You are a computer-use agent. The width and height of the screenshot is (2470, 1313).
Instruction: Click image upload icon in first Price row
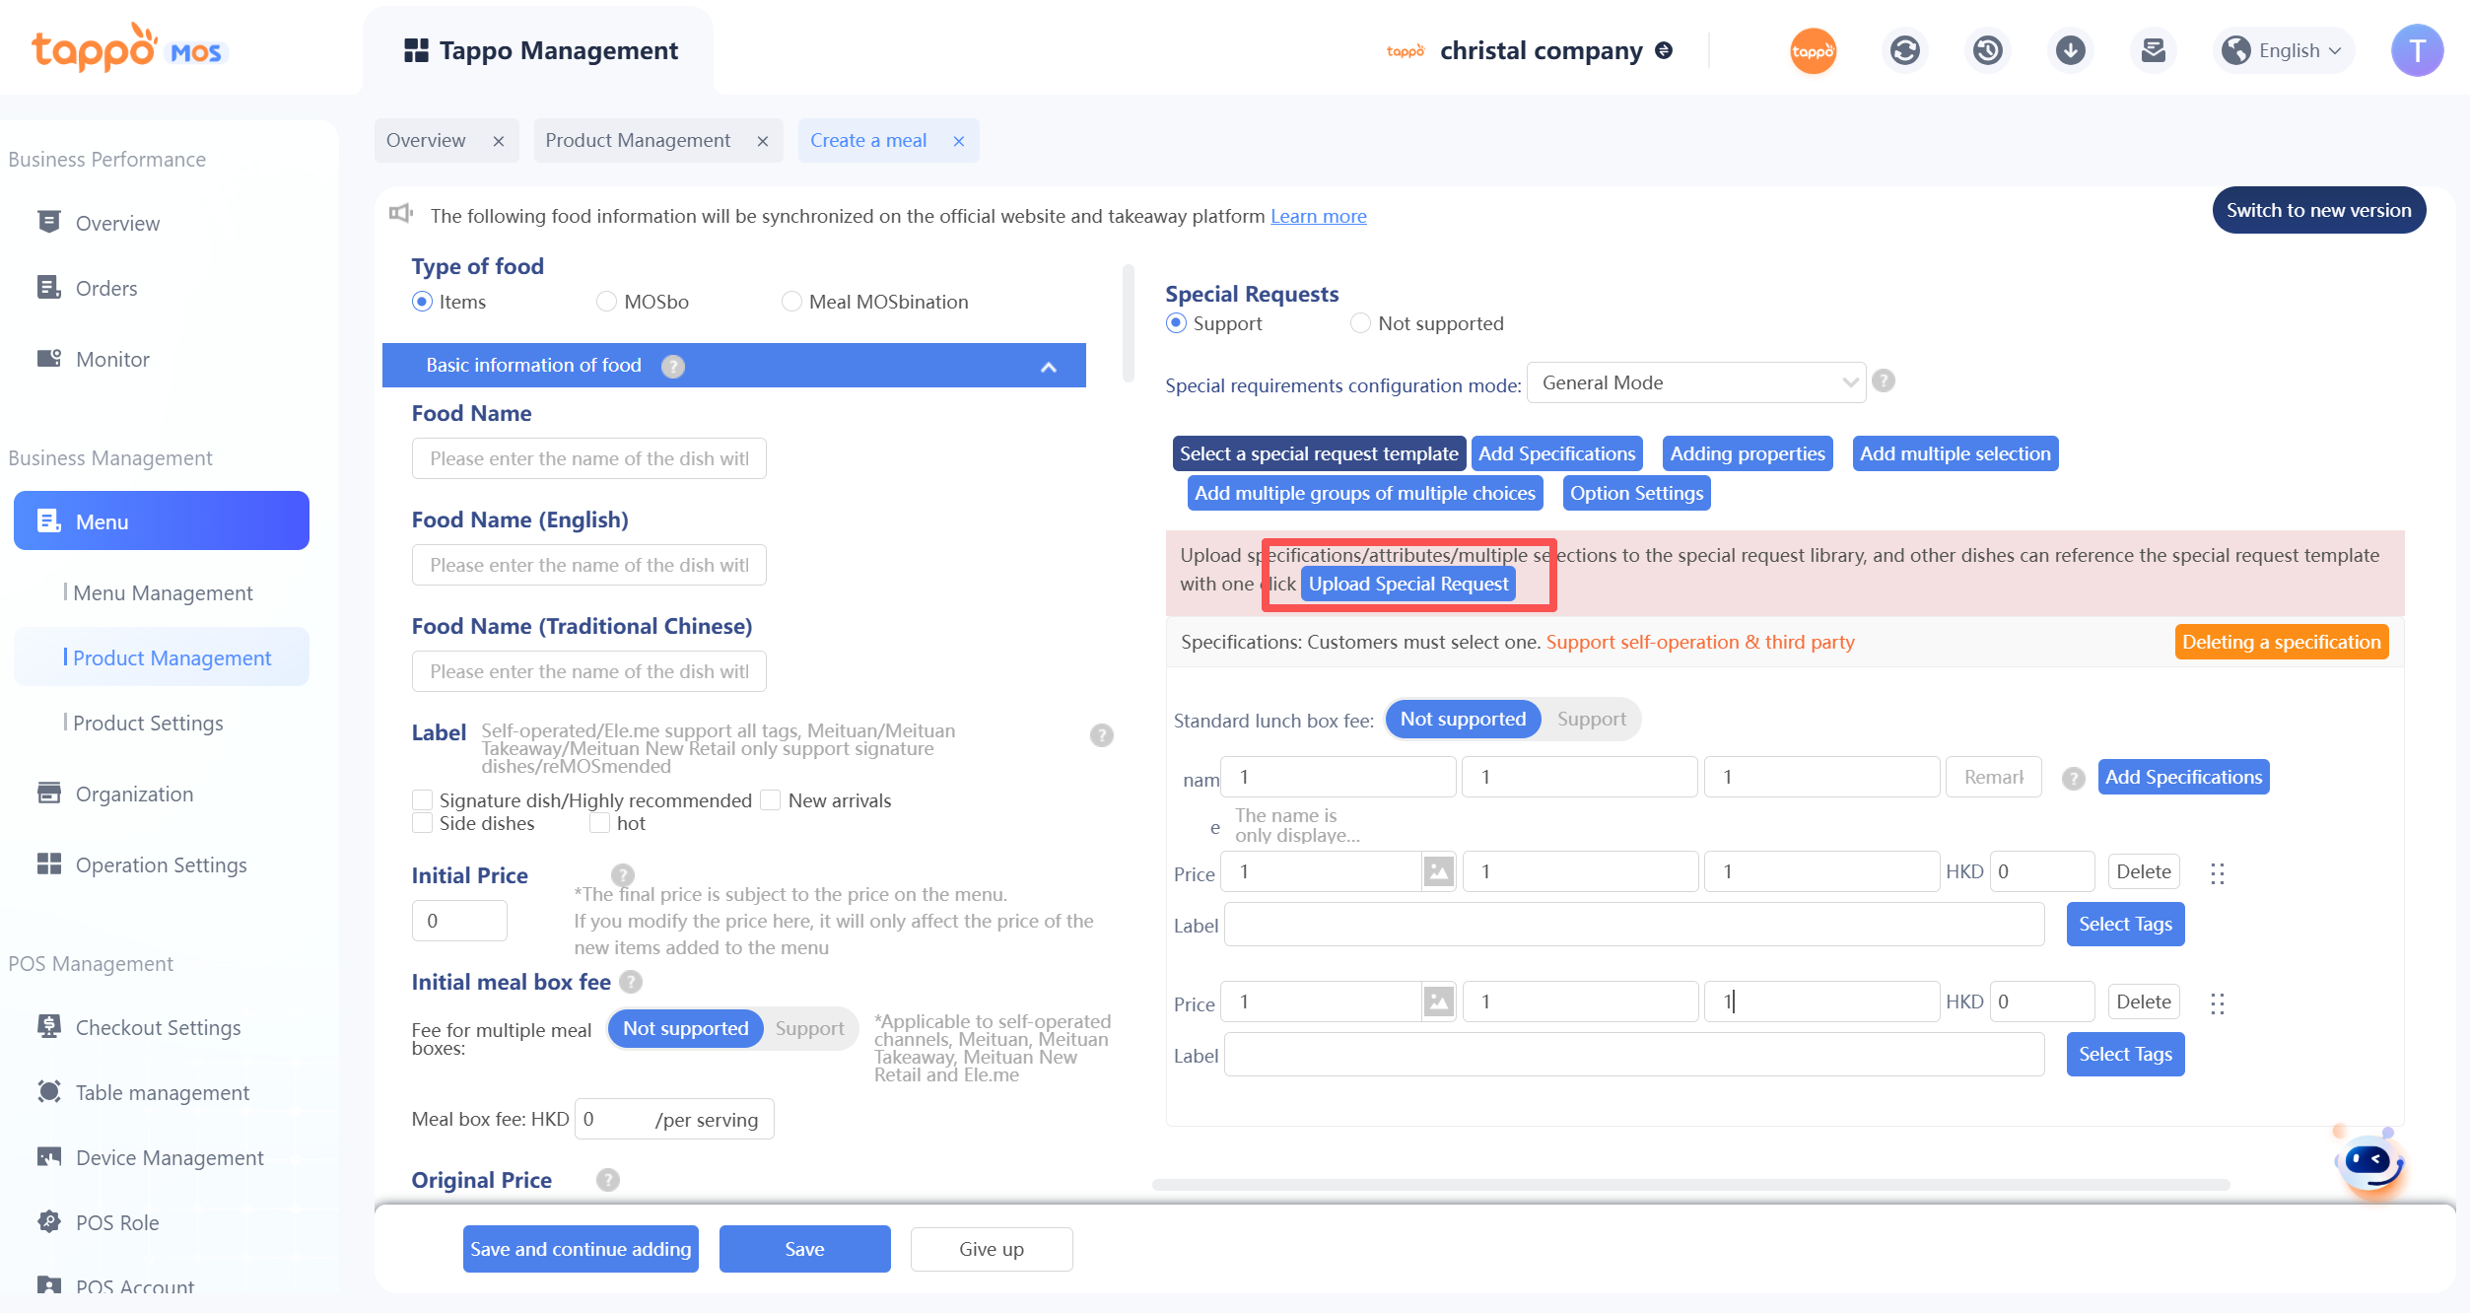[x=1438, y=871]
